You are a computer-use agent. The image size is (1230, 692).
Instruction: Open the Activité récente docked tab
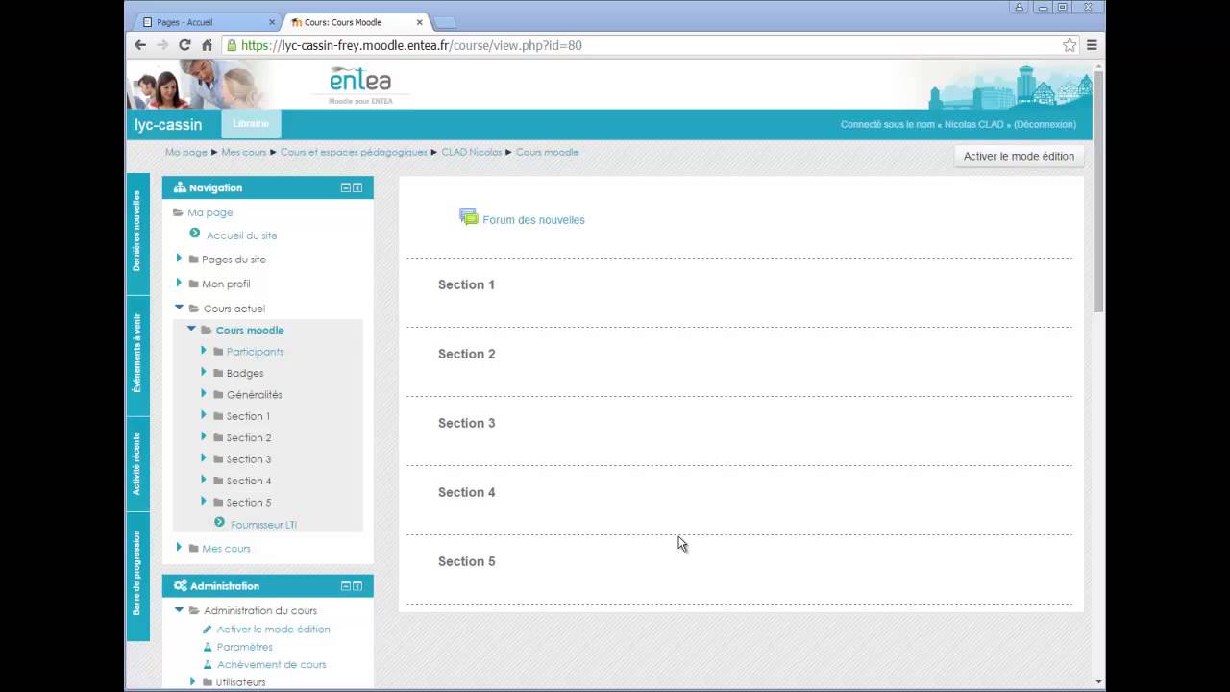pos(137,463)
